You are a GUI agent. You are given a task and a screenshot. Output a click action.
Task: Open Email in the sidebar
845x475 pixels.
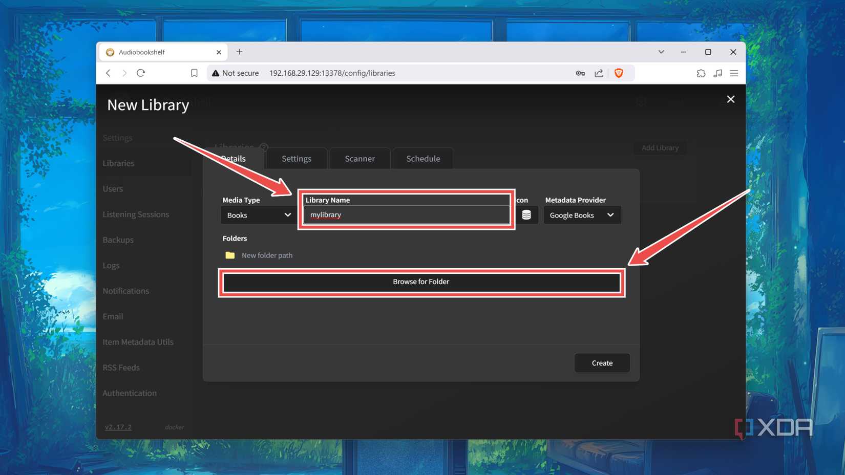pos(113,316)
